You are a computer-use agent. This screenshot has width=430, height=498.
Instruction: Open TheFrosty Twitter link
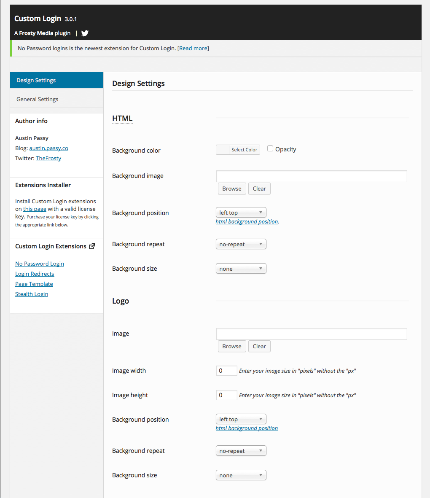coord(48,158)
